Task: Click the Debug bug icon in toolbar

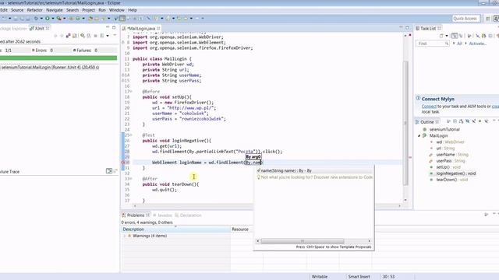Action: pos(36,19)
